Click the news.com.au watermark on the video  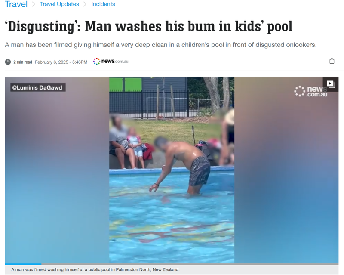pyautogui.click(x=310, y=91)
